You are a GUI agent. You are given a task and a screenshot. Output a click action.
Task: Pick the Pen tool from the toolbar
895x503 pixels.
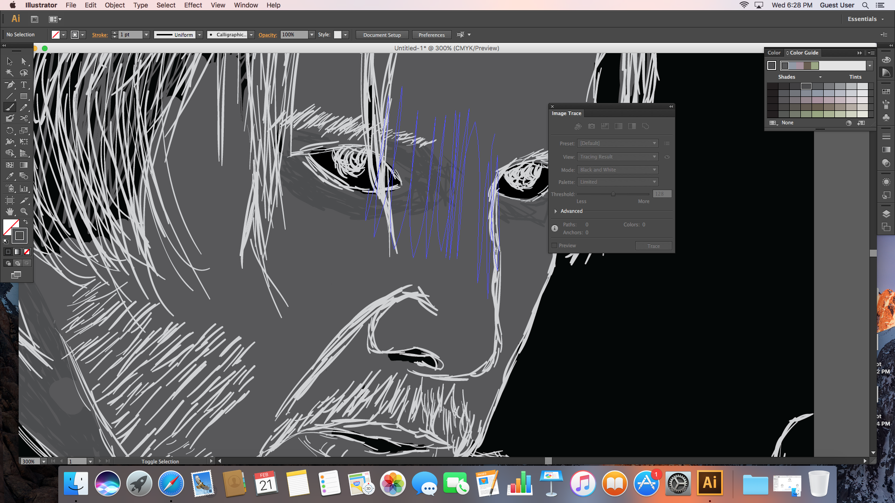(10, 85)
